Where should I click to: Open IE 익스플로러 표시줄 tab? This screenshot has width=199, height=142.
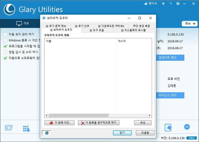(133, 30)
